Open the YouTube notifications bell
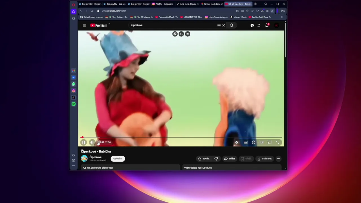This screenshot has height=203, width=361. click(x=267, y=25)
